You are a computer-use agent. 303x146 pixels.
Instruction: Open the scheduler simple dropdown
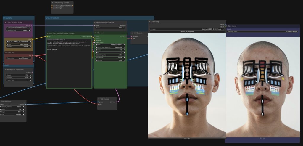coord(110,58)
